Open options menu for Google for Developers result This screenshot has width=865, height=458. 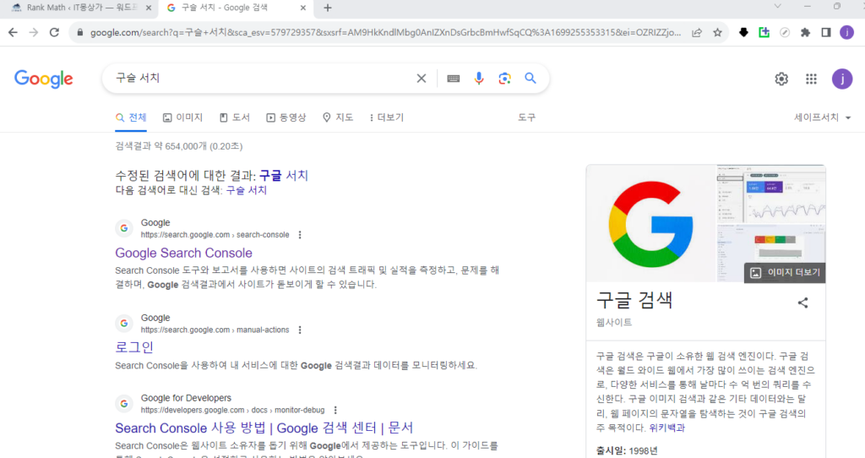[335, 410]
